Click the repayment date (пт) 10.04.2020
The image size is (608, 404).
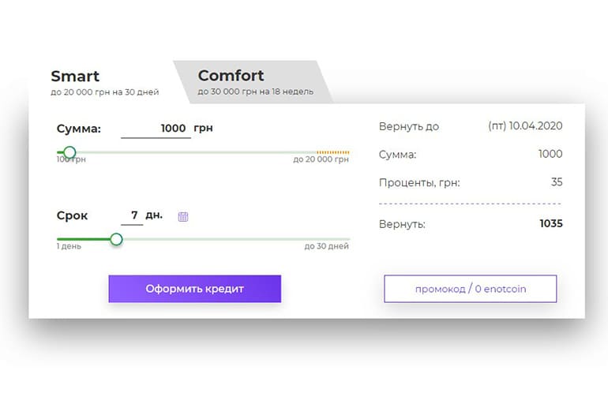[525, 126]
